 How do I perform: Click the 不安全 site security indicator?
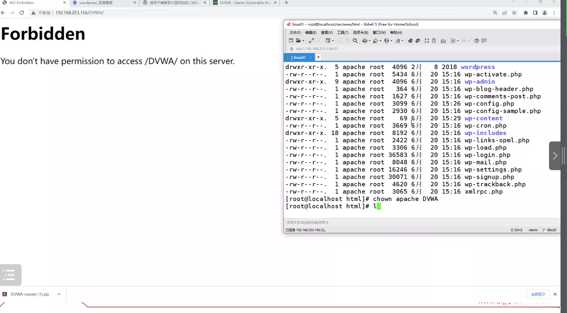[x=41, y=13]
